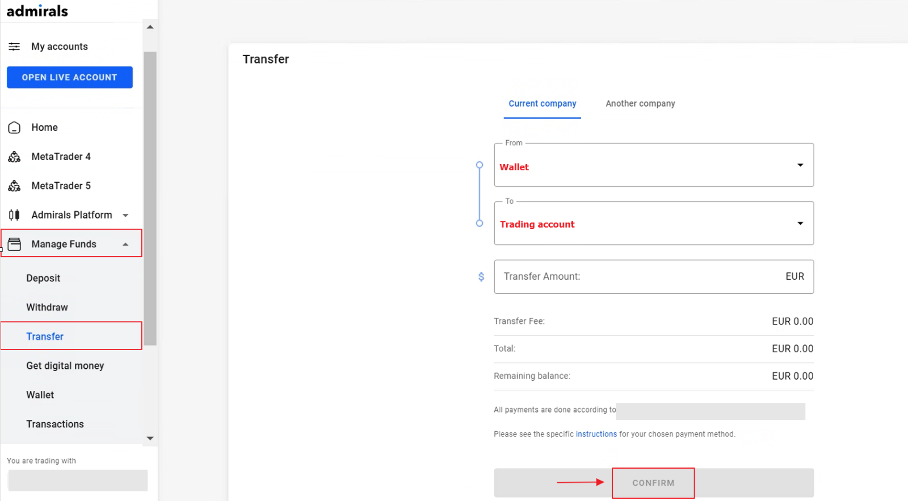This screenshot has width=908, height=501.
Task: Open the Wallet page in sidebar
Action: [40, 395]
